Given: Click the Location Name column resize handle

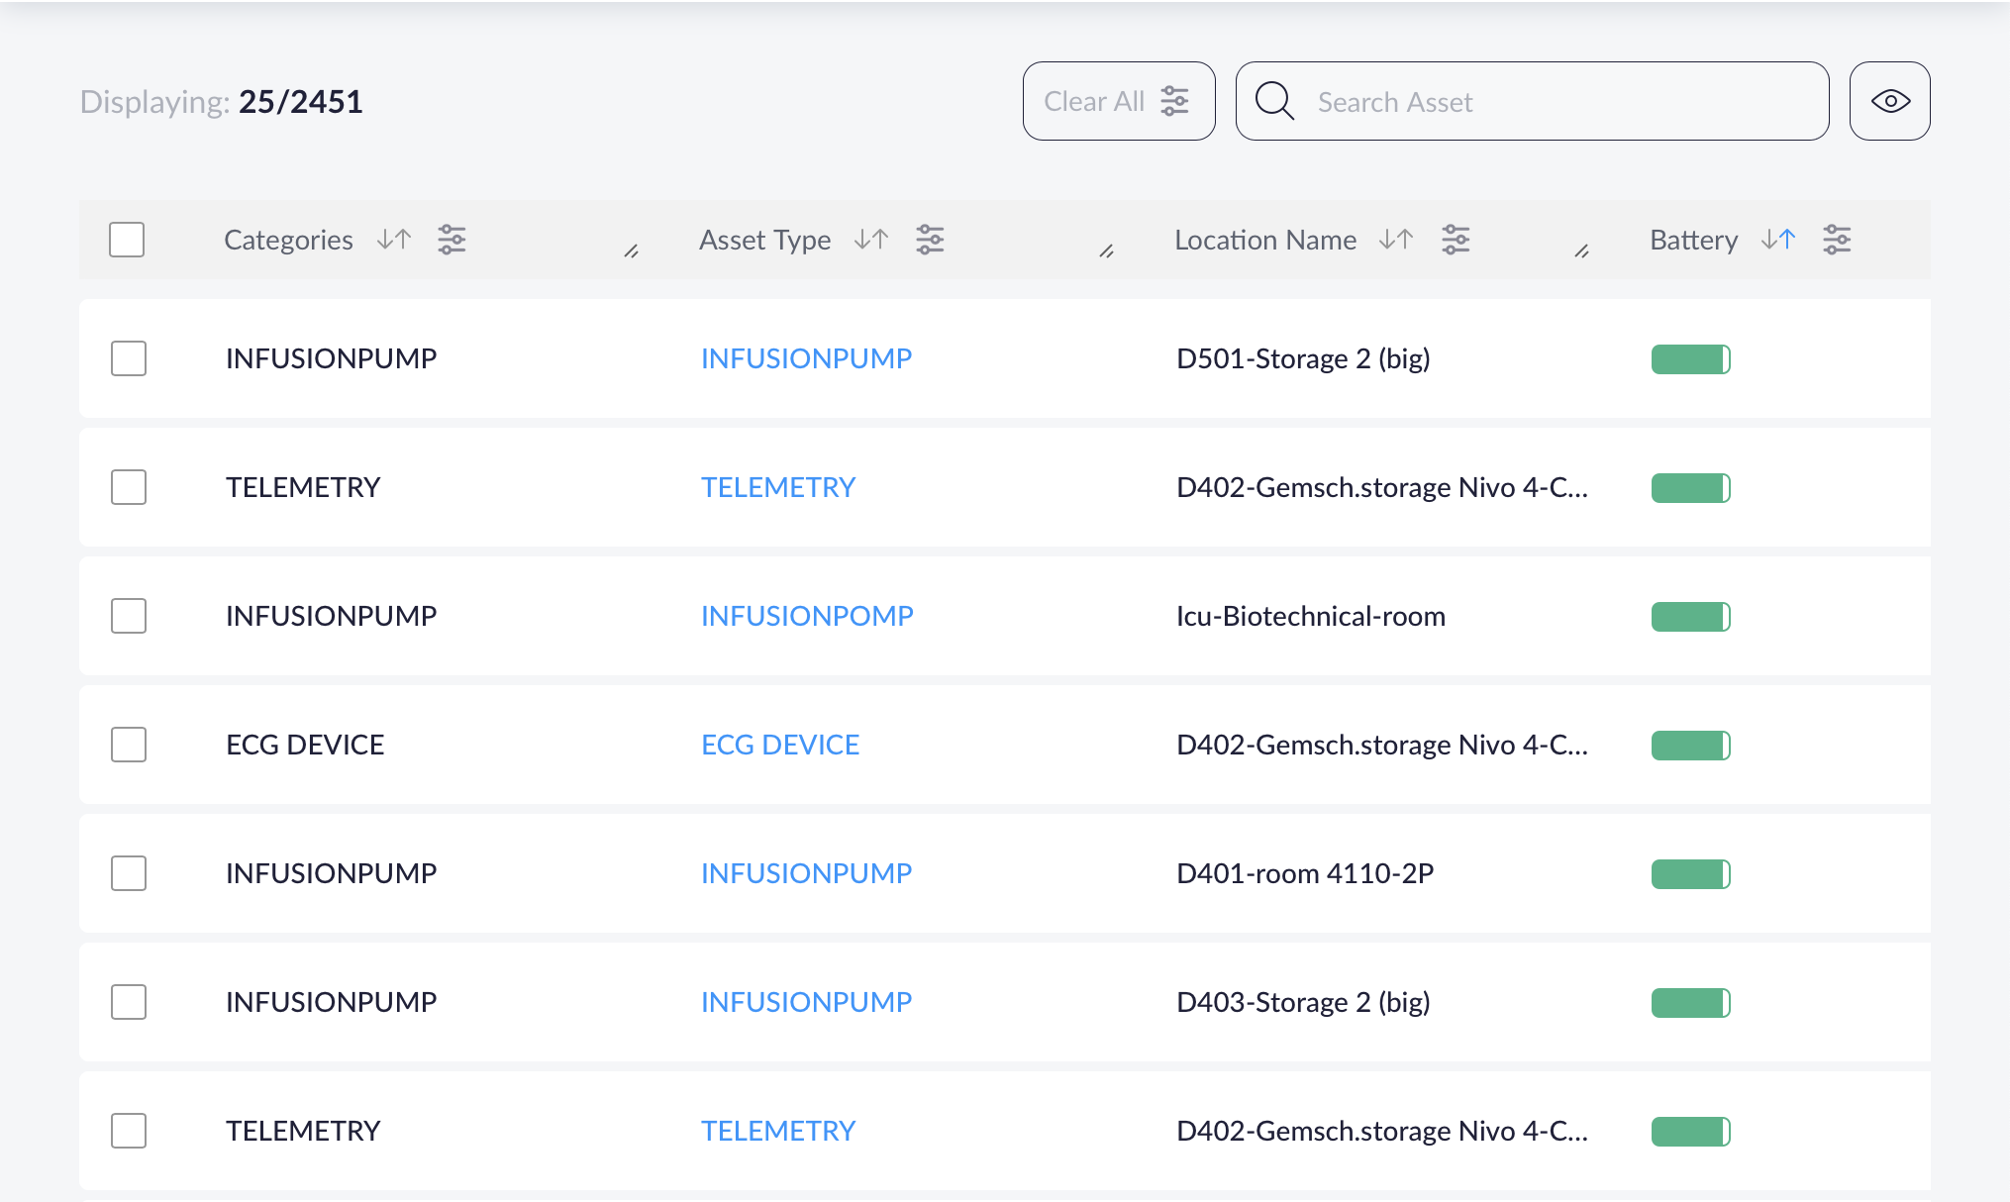Looking at the screenshot, I should 1581,251.
